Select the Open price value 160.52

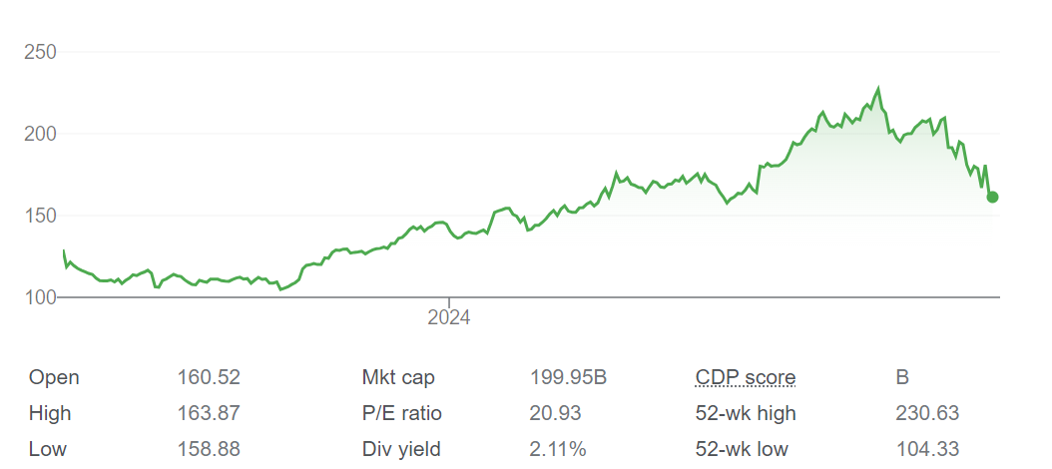(x=209, y=377)
